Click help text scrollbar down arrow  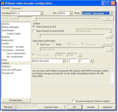pyautogui.click(x=112, y=84)
